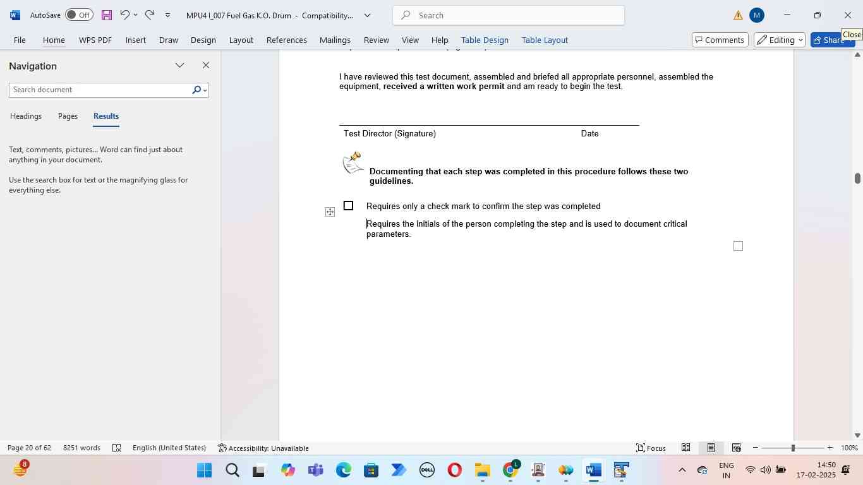Click Accessibility: Unavailable in status bar
The image size is (863, 485).
pos(263,448)
